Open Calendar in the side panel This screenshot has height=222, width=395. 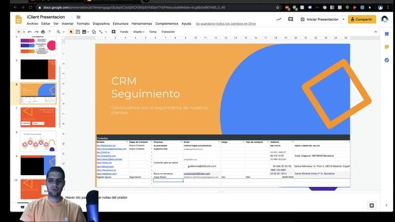point(387,34)
